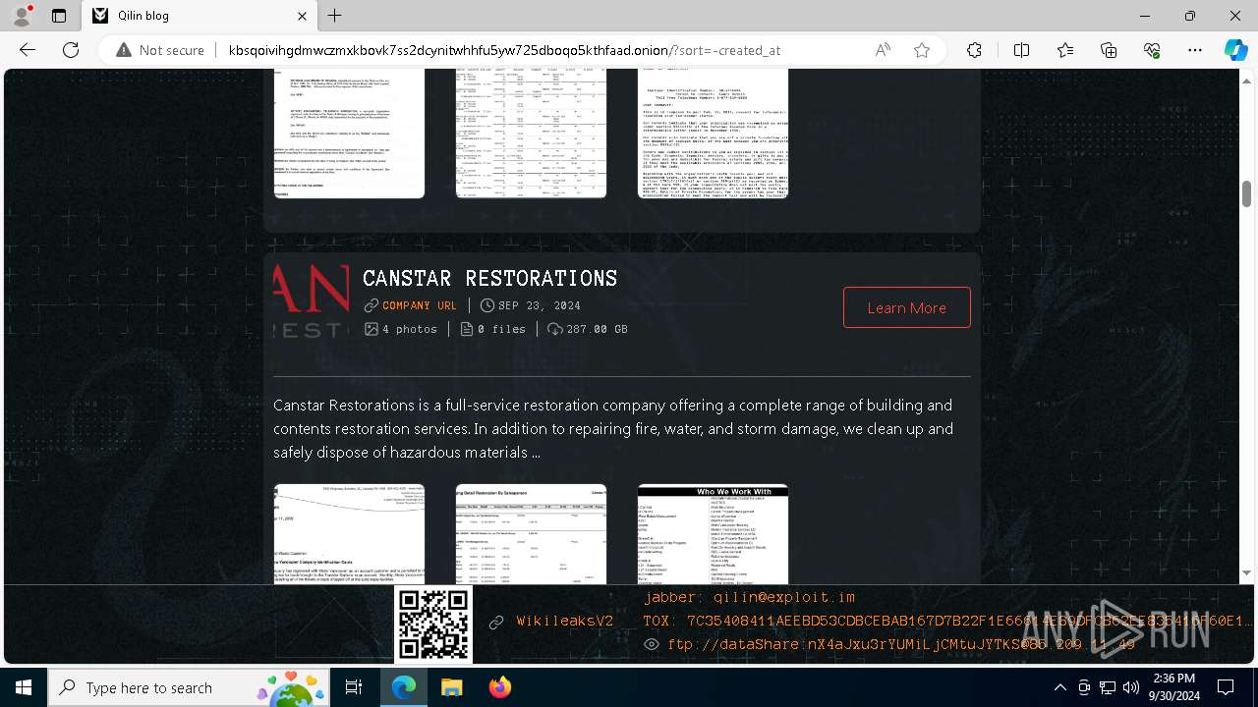Open the Collections icon
The width and height of the screenshot is (1258, 707).
1109,50
